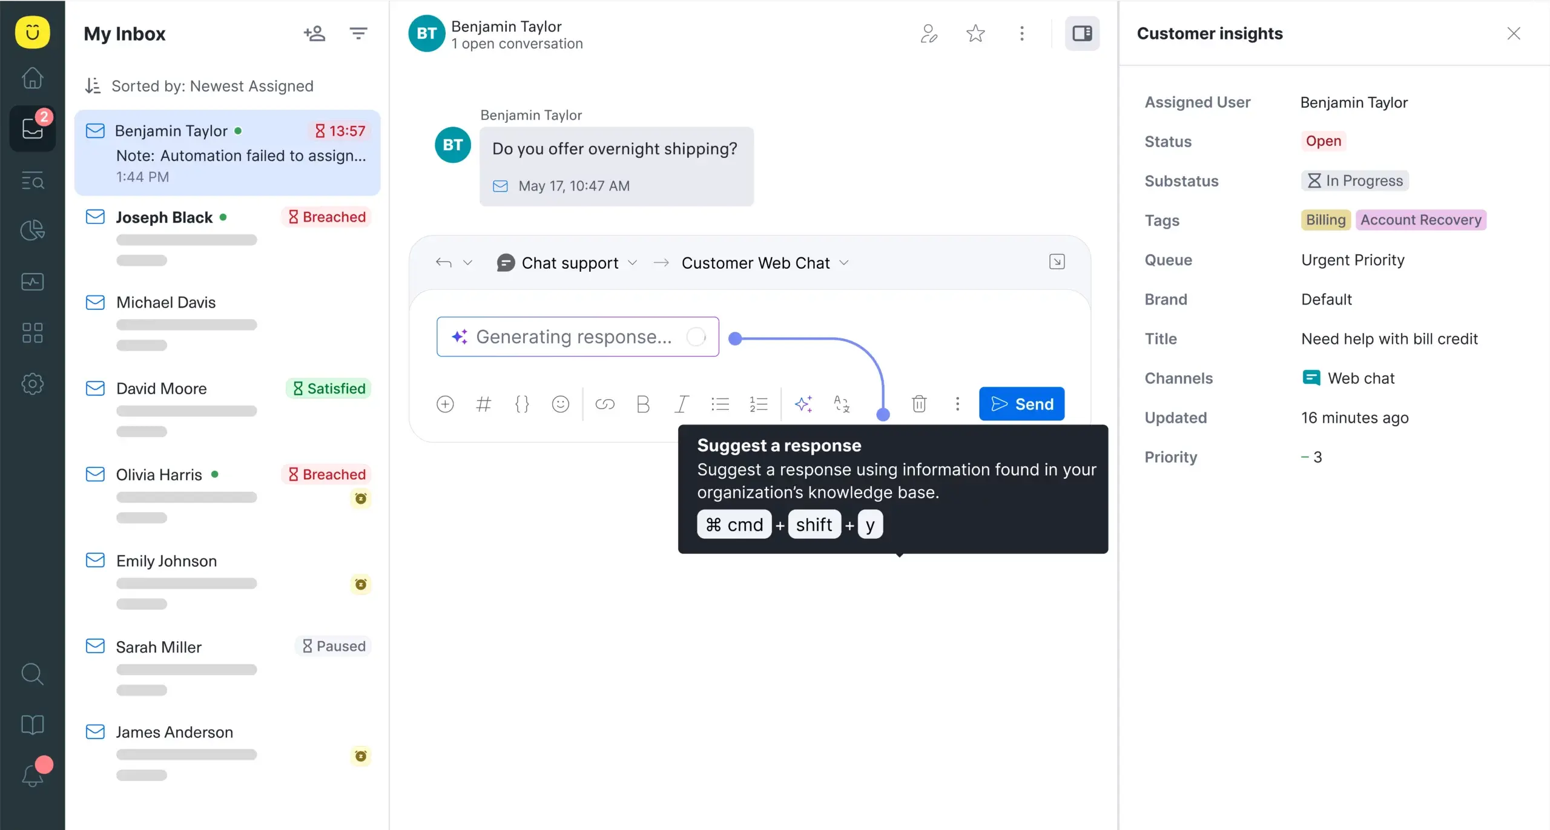Delete draft with the trash icon
This screenshot has height=830, width=1550.
(919, 404)
